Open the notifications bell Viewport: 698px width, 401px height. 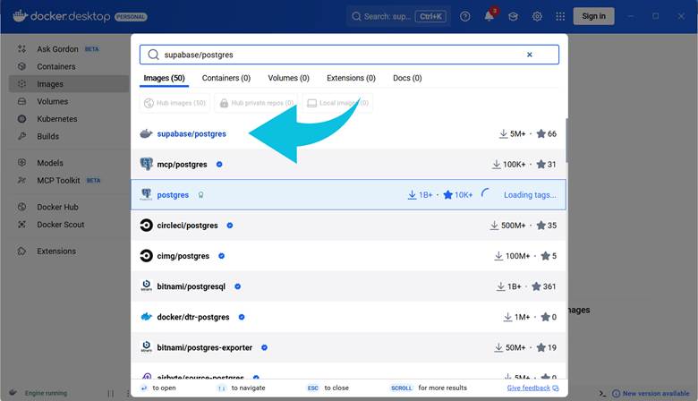[x=489, y=16]
